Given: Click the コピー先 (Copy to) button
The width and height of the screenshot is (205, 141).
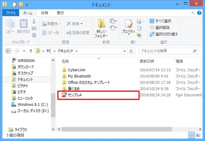Looking at the screenshot, I should point(52,33).
